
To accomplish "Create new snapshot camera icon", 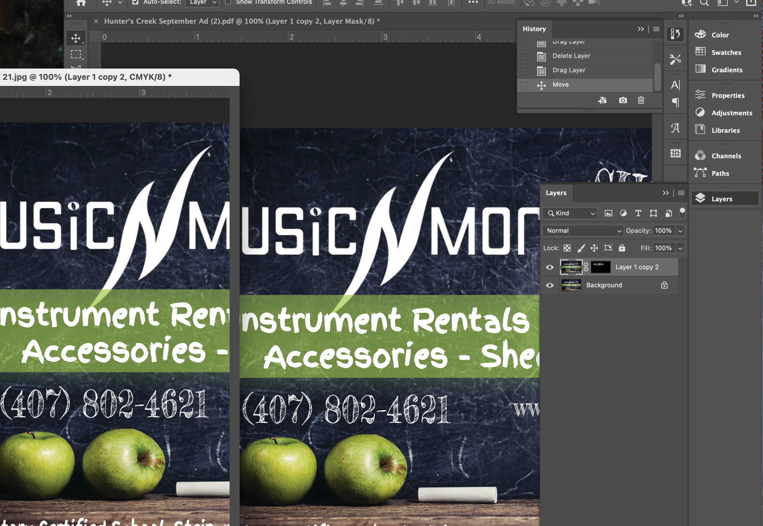I will (623, 100).
